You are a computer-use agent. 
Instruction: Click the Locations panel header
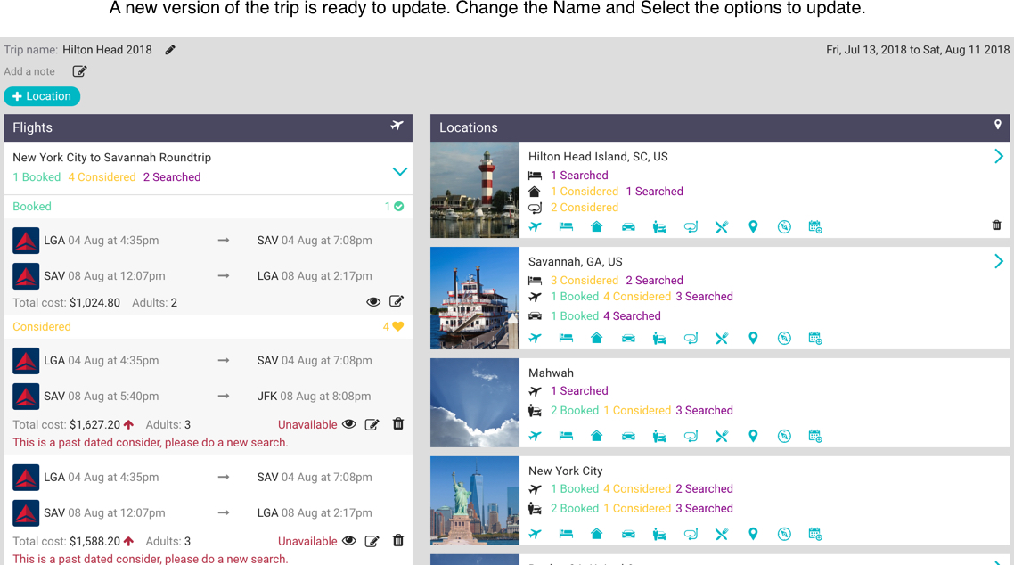pos(720,127)
